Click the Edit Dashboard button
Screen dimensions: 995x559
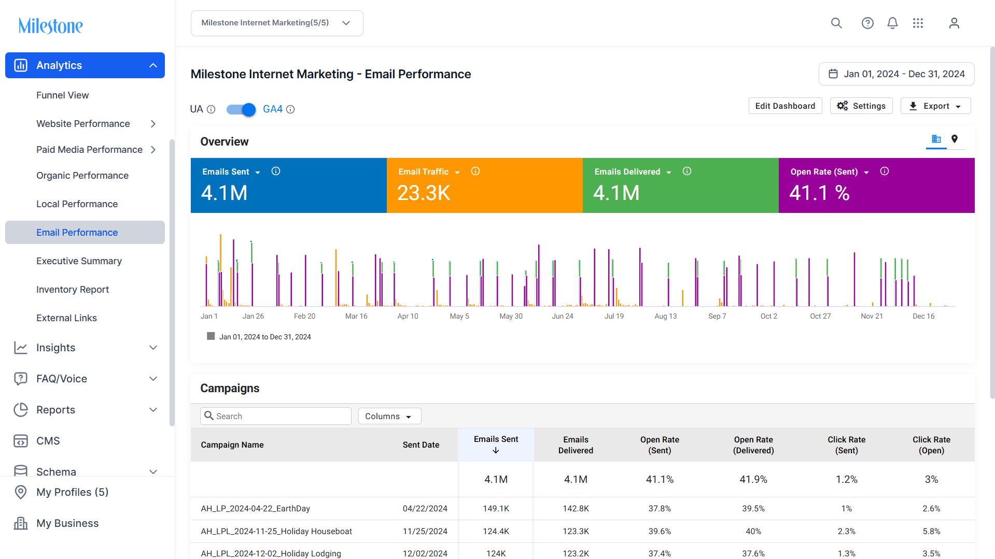click(785, 106)
